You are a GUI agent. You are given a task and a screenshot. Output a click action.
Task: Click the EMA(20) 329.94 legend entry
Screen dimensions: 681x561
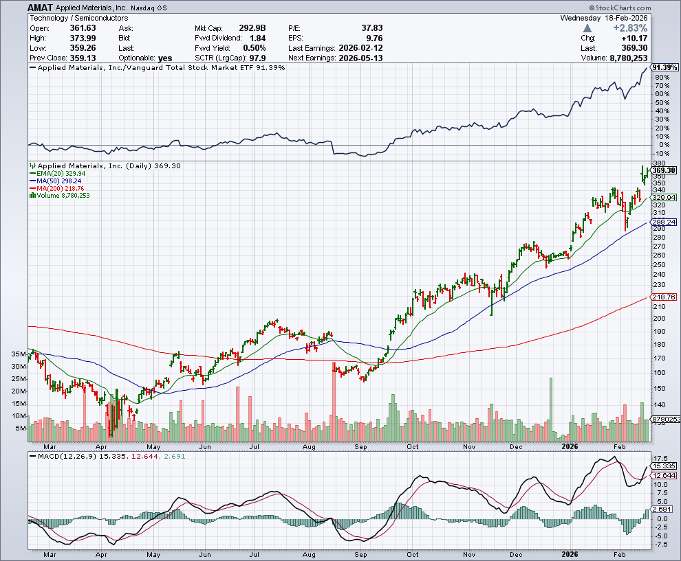click(57, 174)
